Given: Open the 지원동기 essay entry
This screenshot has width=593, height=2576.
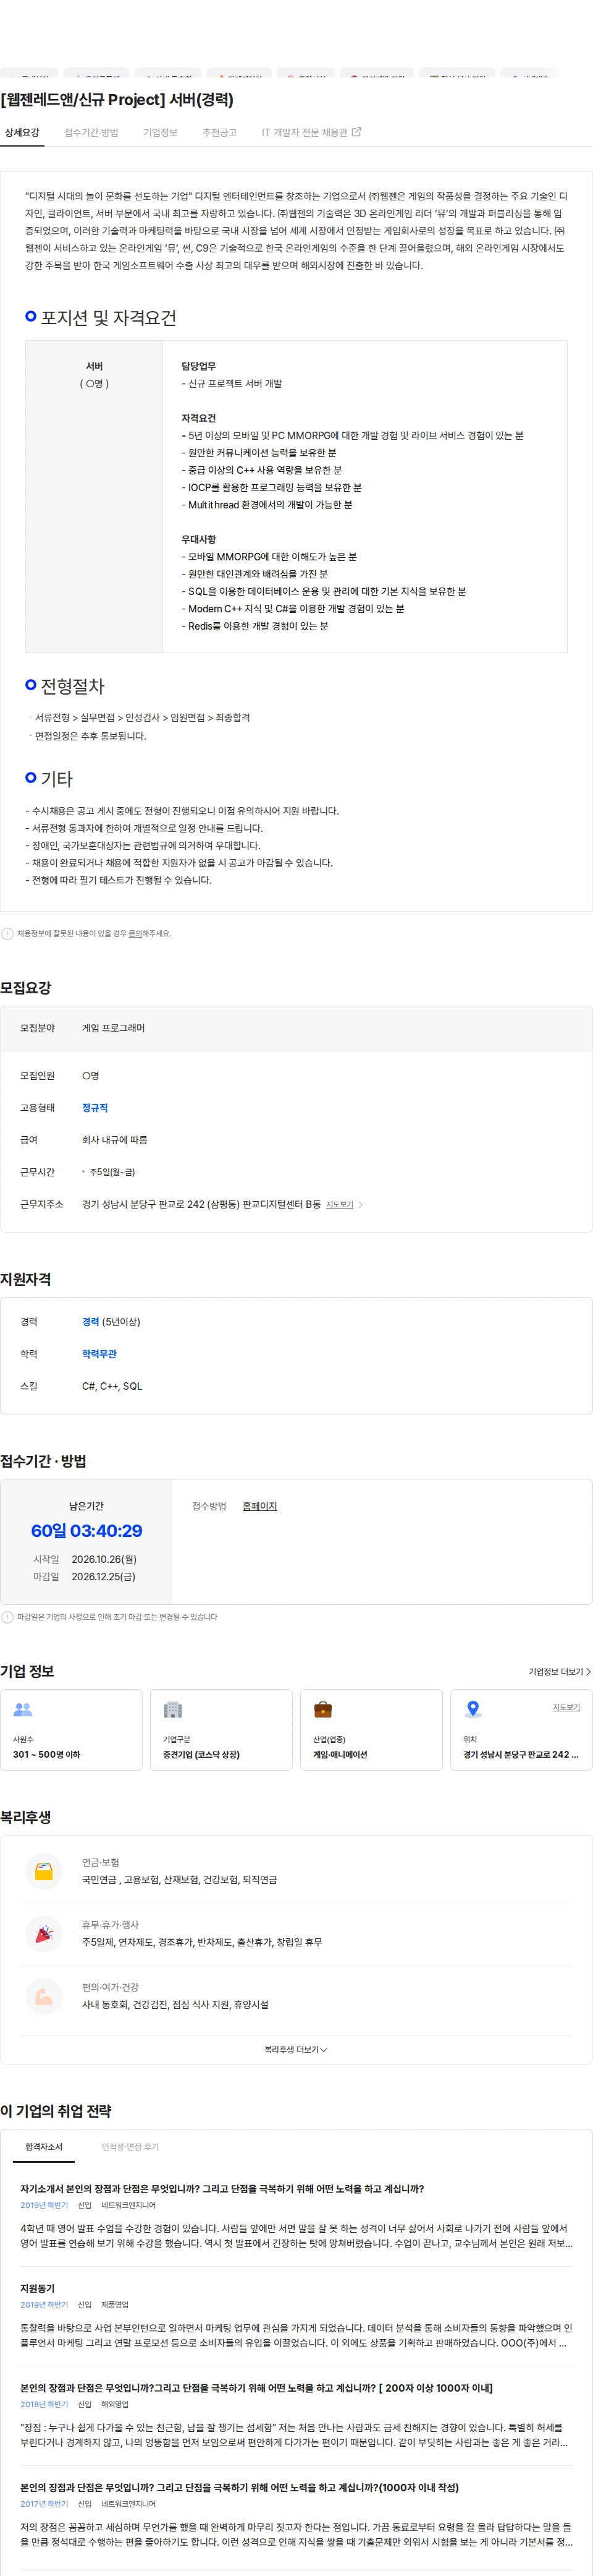Looking at the screenshot, I should (x=37, y=2288).
